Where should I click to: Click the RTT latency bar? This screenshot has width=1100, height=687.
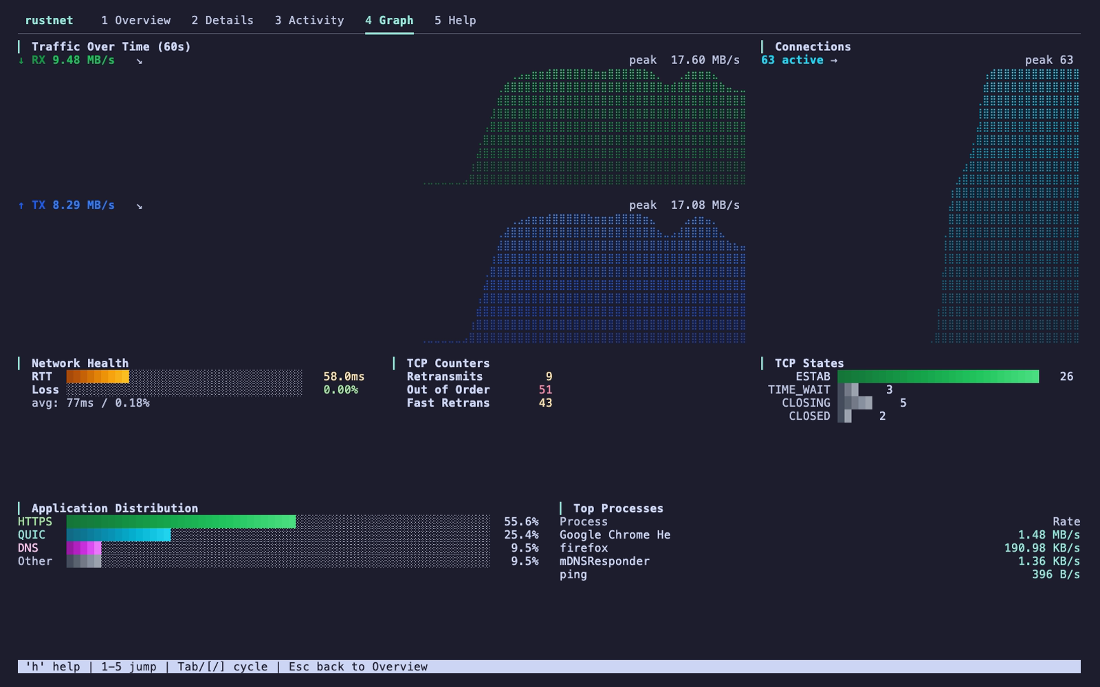(x=184, y=376)
